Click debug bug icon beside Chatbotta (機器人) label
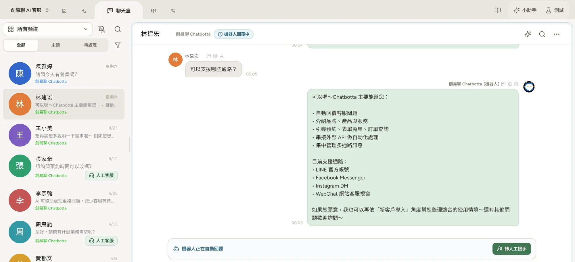The height and width of the screenshot is (262, 575). click(x=510, y=84)
